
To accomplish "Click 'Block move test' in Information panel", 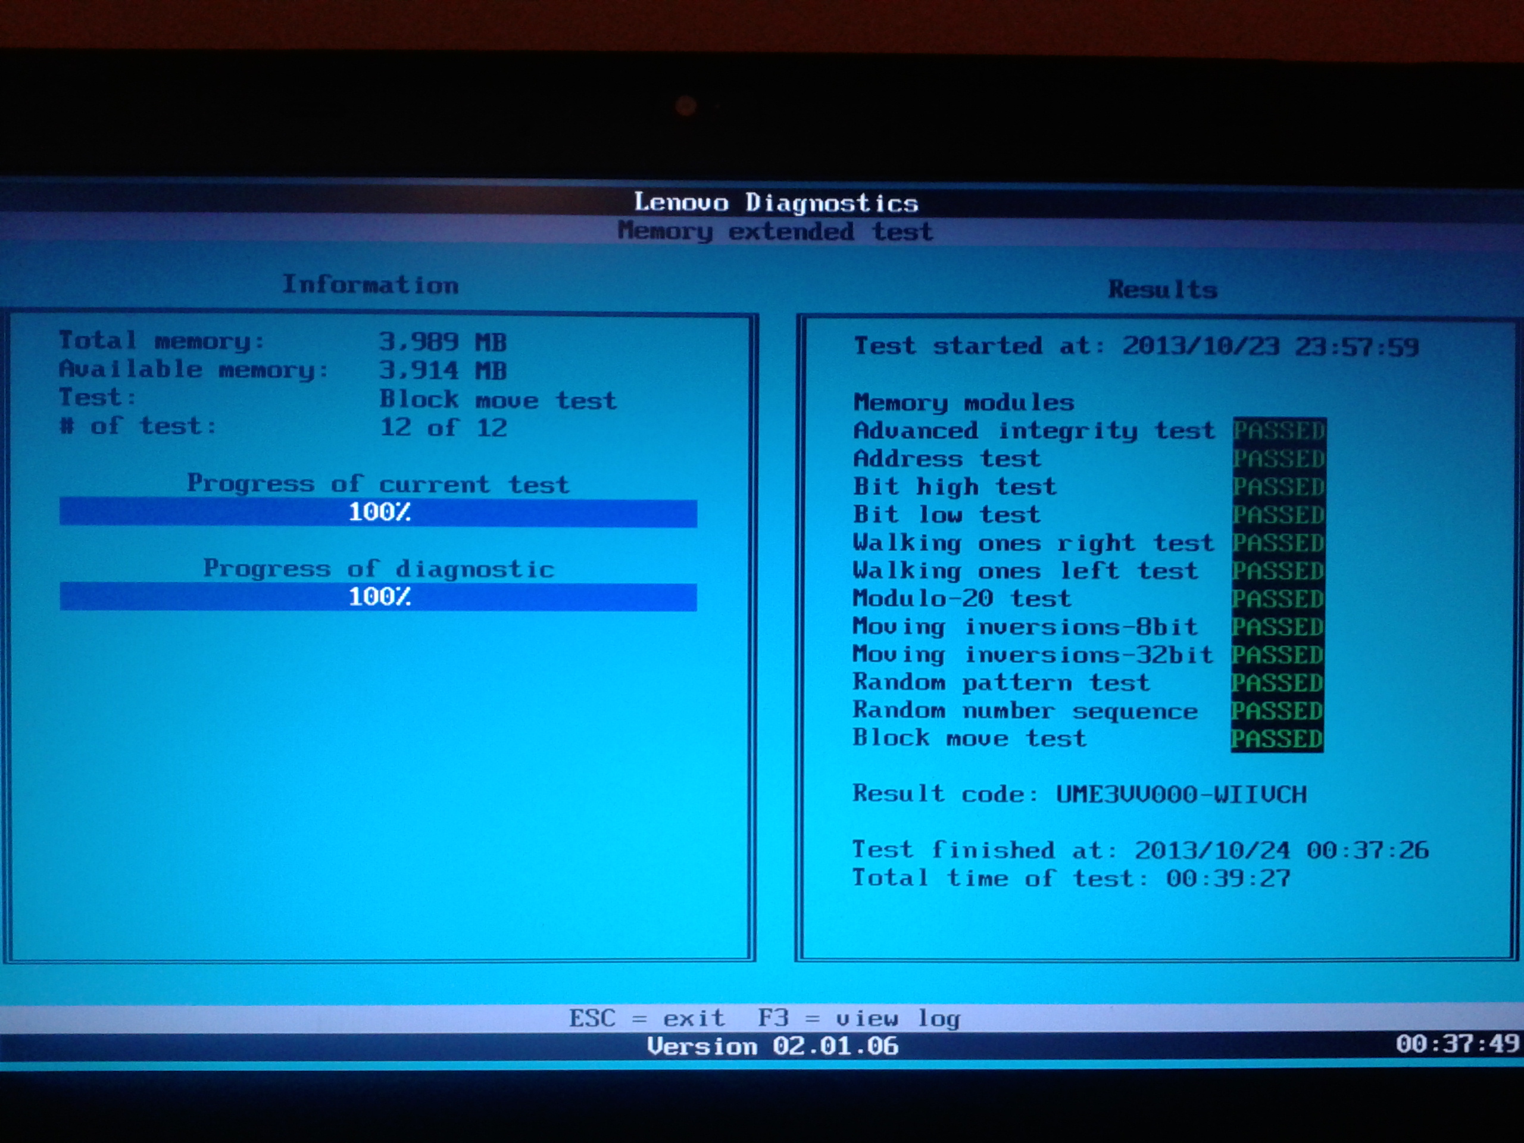I will tap(498, 399).
